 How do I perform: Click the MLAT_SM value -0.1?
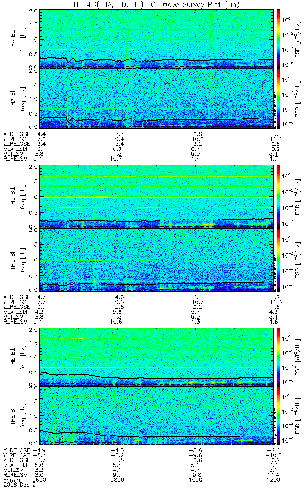[x=39, y=150]
